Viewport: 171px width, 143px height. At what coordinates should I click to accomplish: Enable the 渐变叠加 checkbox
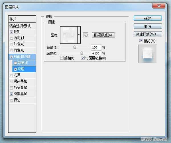coord(11,88)
